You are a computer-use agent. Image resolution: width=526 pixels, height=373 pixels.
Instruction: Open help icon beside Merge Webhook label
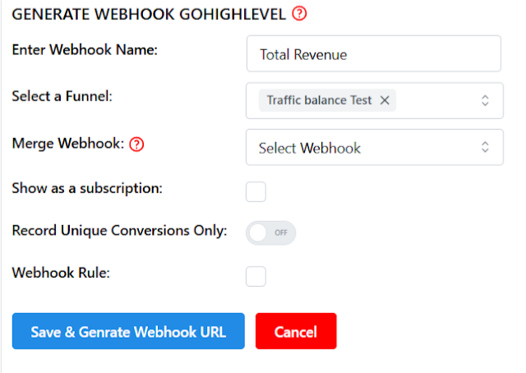pos(136,145)
